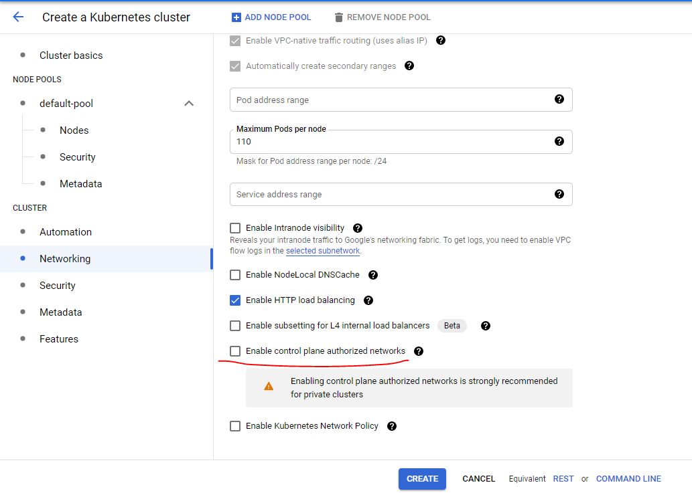Click the NODE POOLS section heading

click(37, 80)
